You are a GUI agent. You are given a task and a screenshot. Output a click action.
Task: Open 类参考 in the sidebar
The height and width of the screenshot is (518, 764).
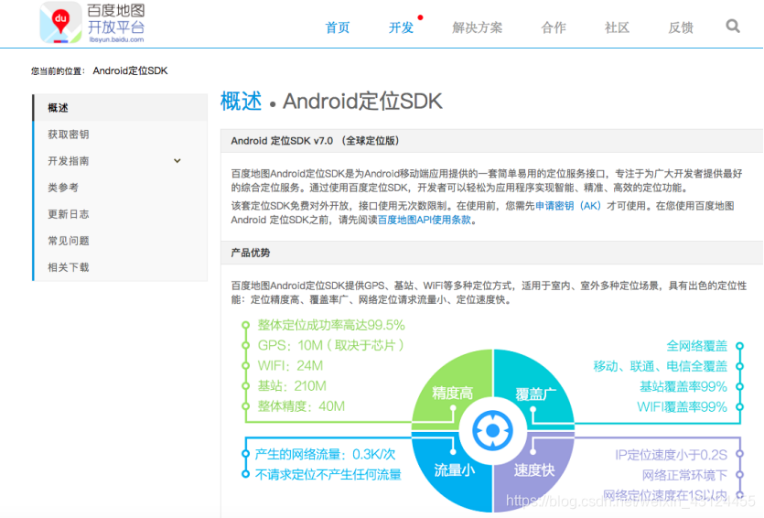[120, 188]
